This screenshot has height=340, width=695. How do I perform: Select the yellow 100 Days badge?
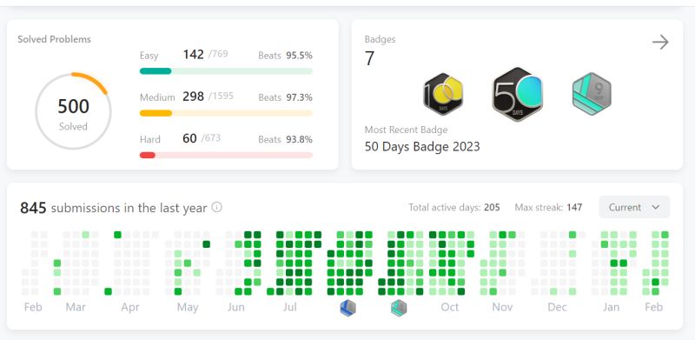(443, 94)
